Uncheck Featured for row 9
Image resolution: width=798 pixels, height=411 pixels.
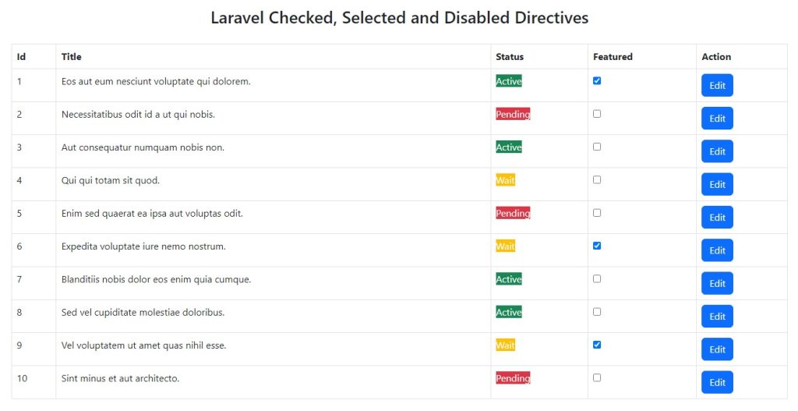pos(597,345)
